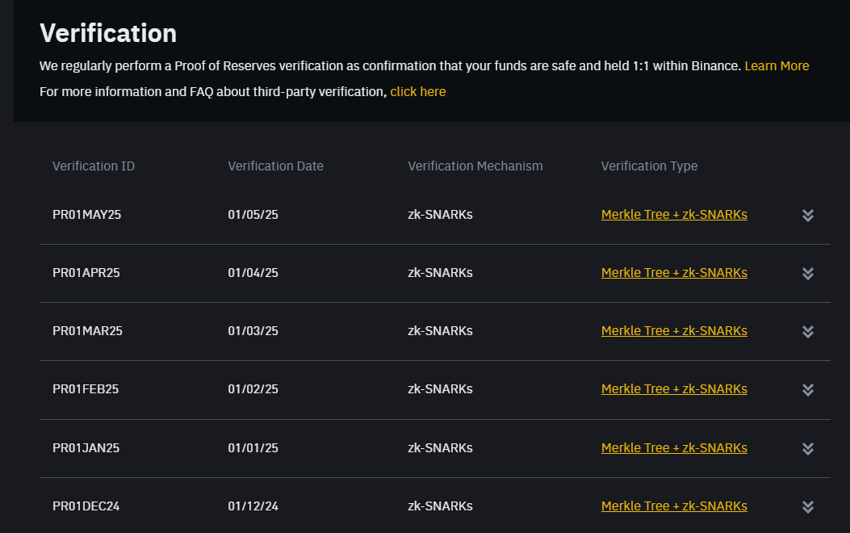This screenshot has height=533, width=850.
Task: Open the Learn More link
Action: pos(776,65)
